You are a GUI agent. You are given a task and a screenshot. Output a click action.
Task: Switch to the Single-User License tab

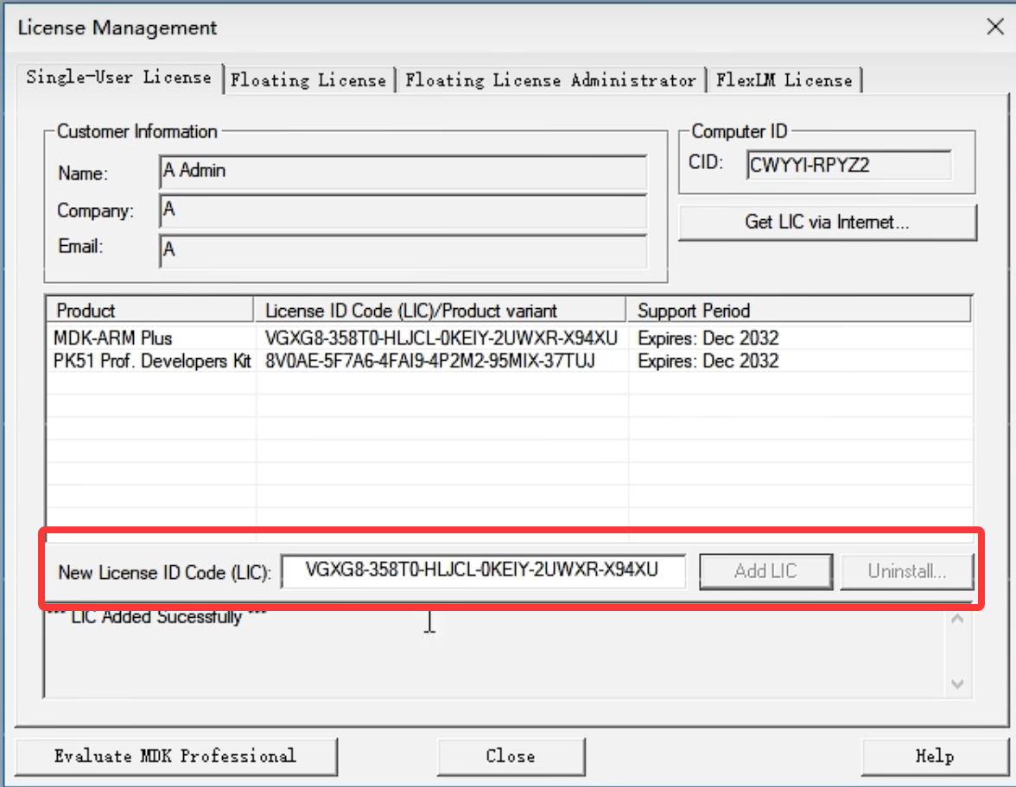[119, 78]
